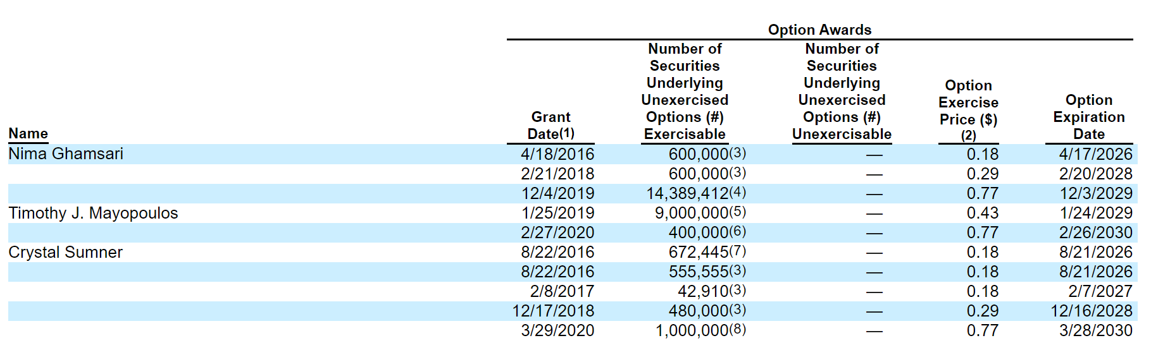Click the 42,910 options value
The image size is (1151, 350).
click(x=703, y=291)
